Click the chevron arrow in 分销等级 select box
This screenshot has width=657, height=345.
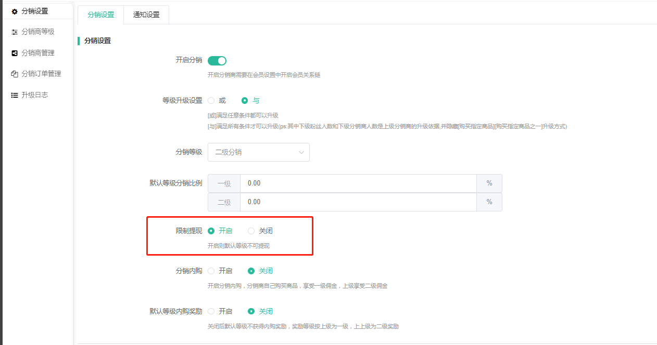301,152
